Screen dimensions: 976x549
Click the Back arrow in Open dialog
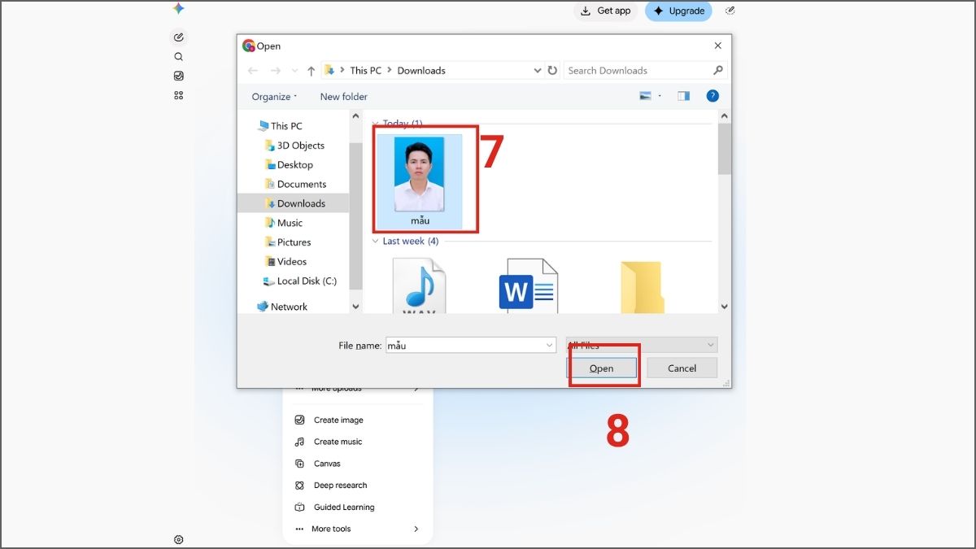pyautogui.click(x=253, y=71)
